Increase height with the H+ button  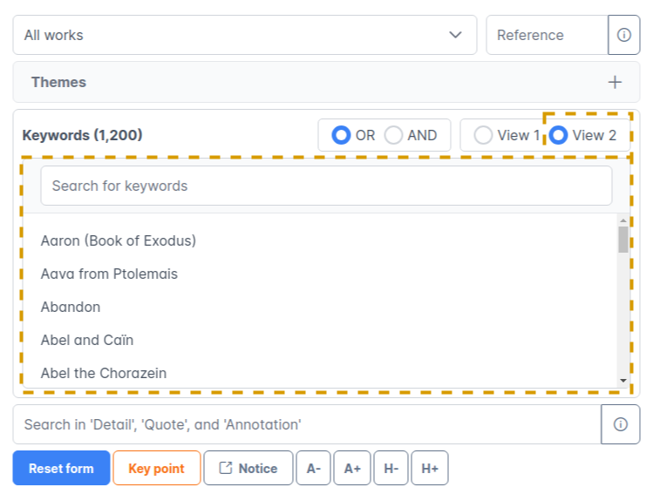coord(430,468)
